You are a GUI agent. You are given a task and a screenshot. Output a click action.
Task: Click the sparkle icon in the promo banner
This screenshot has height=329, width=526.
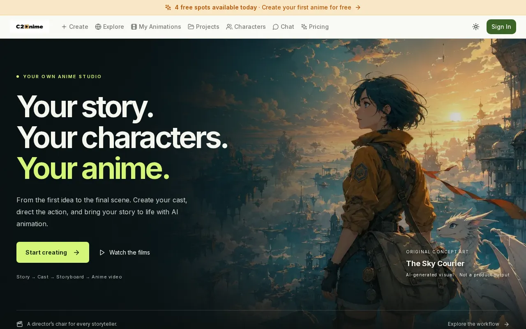(168, 7)
